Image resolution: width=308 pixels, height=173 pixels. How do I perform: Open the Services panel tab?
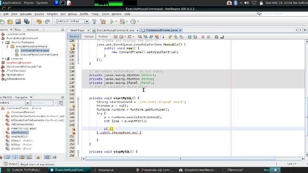pos(33,30)
